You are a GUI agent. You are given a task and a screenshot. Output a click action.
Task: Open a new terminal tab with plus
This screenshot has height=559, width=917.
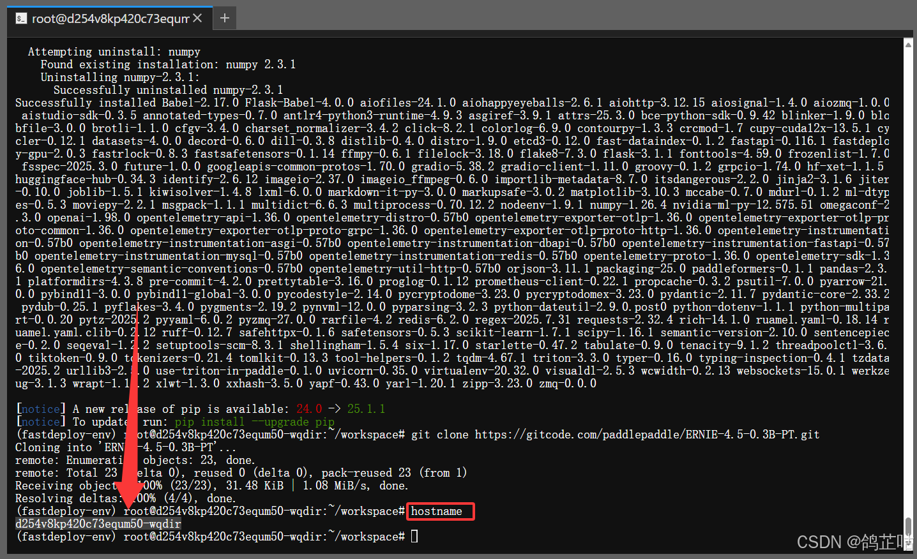pyautogui.click(x=224, y=18)
